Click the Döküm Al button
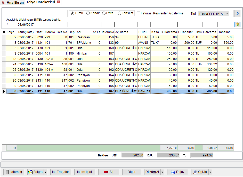 pos(152,172)
